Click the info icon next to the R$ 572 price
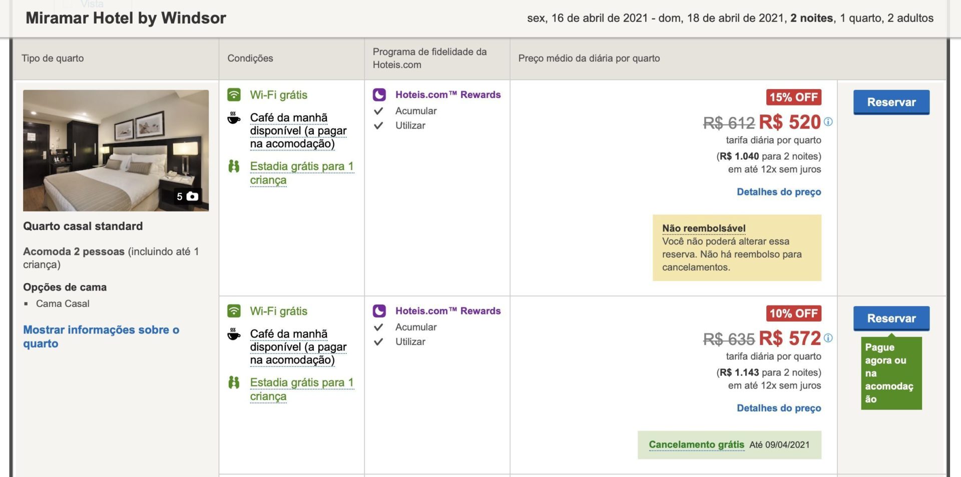The image size is (961, 477). (828, 338)
